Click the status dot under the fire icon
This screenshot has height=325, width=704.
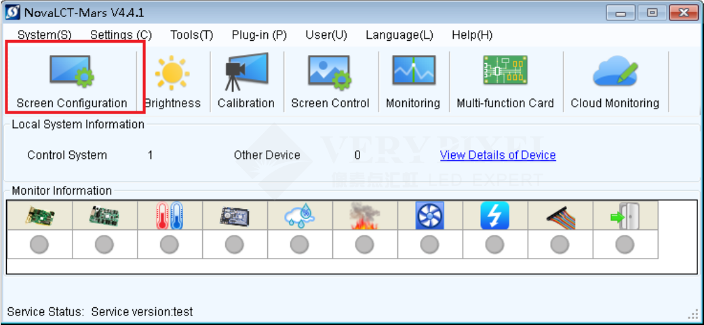coord(365,245)
